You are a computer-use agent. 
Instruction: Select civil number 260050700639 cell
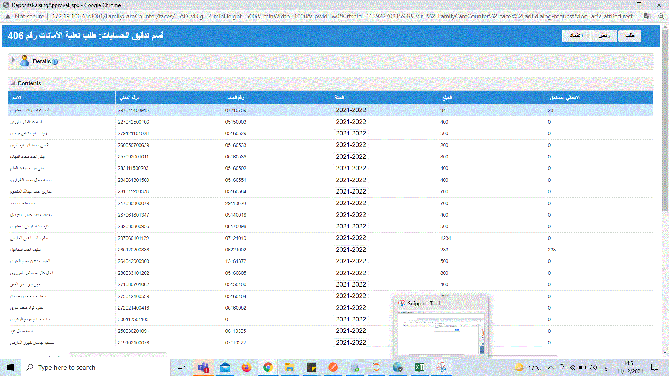169,145
